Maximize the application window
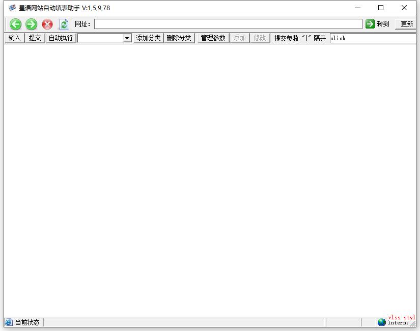The height and width of the screenshot is (331, 420). (381, 8)
